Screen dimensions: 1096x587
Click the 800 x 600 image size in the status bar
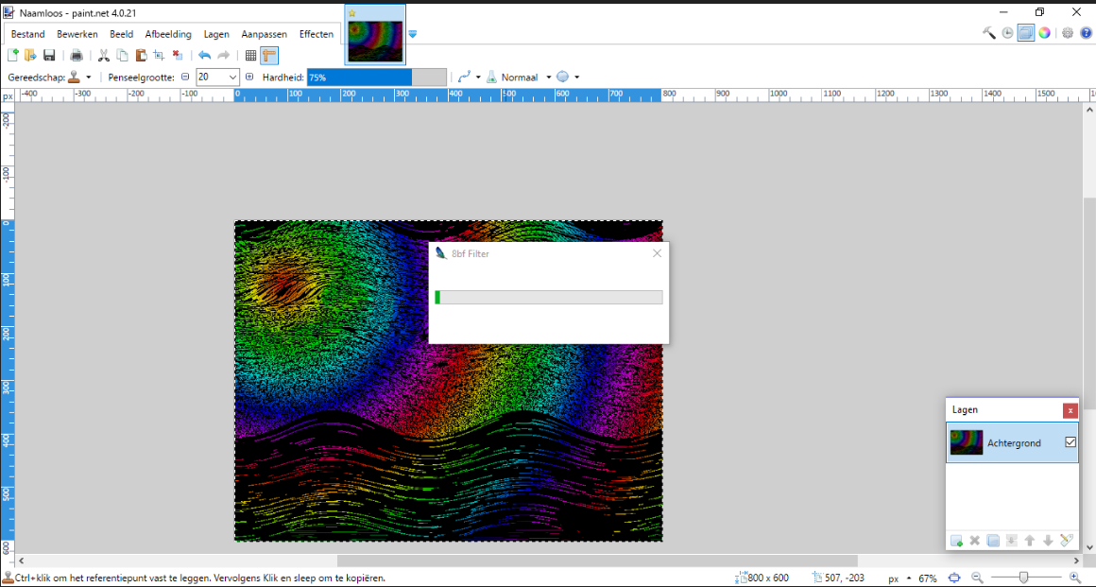(x=762, y=578)
